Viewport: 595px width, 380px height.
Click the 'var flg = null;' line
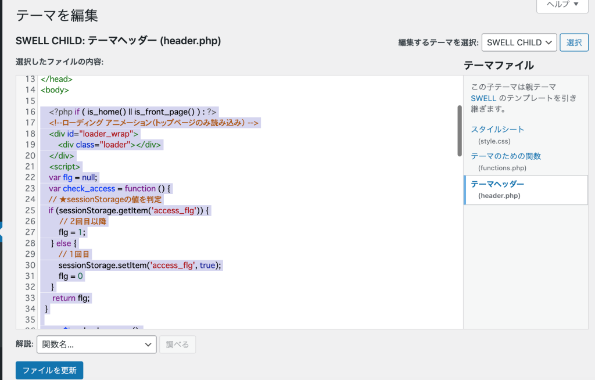tap(73, 177)
